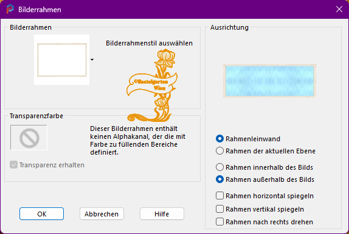
Task: Click the Bilderrahmen title bar text
Action: pos(40,10)
